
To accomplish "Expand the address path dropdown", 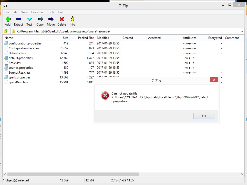I will tap(242, 31).
